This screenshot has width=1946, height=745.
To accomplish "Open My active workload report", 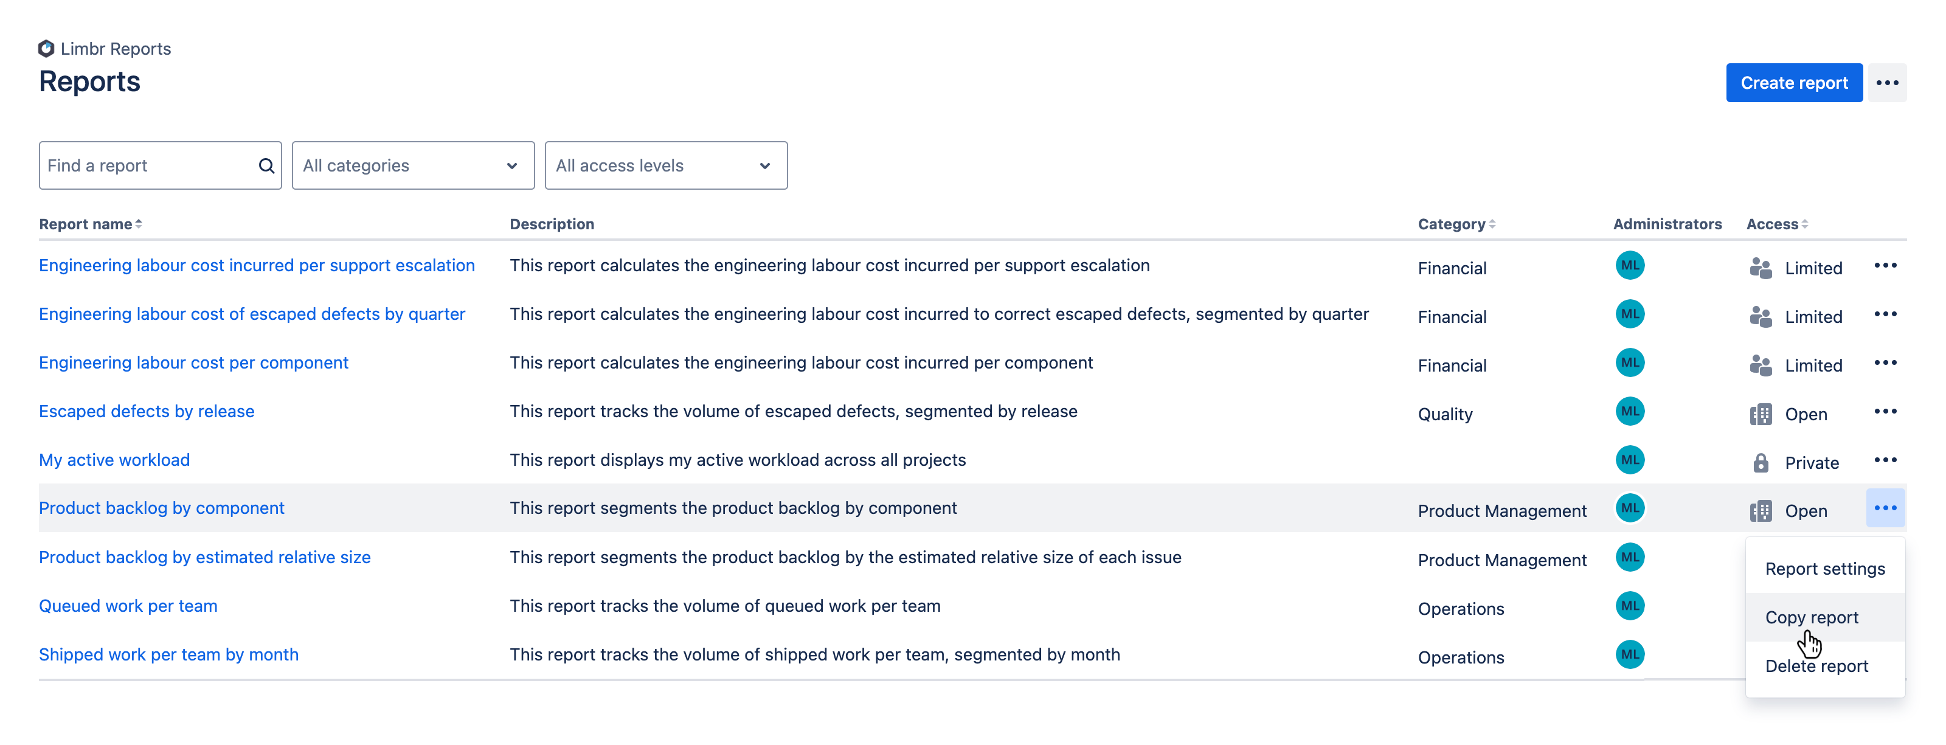I will tap(114, 460).
